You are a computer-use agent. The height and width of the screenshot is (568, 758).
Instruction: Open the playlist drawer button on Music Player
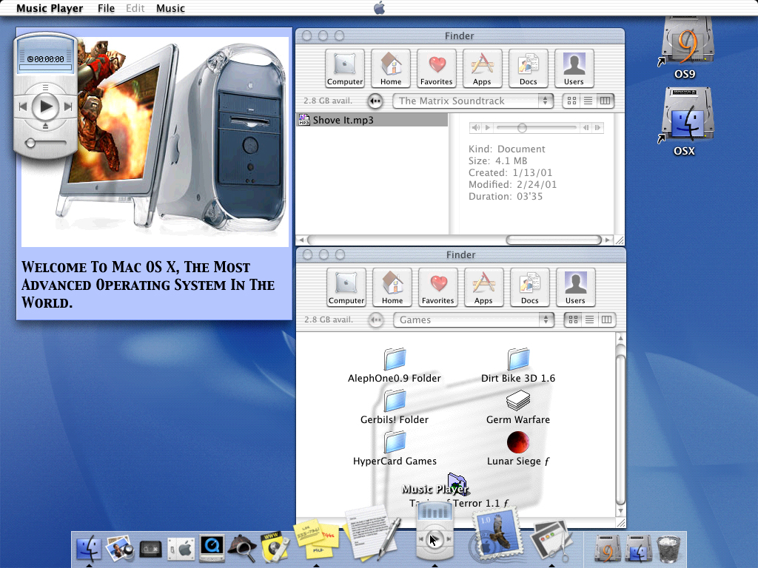pos(45,87)
